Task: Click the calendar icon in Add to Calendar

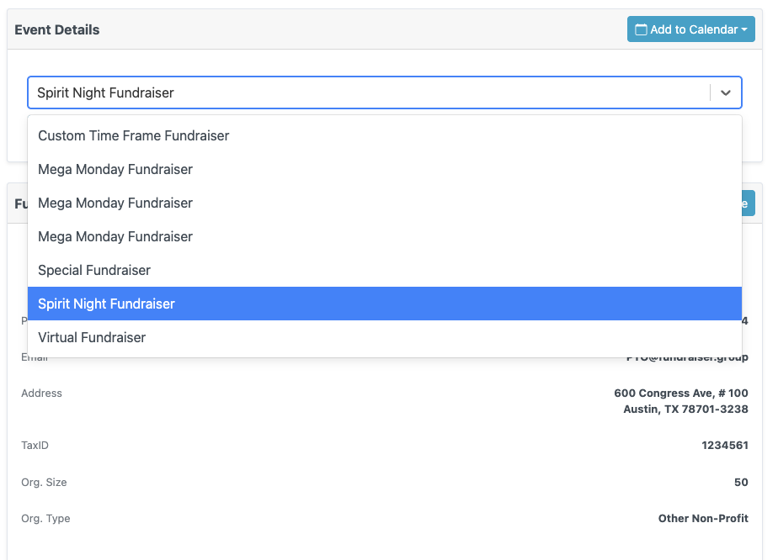Action: pos(641,29)
